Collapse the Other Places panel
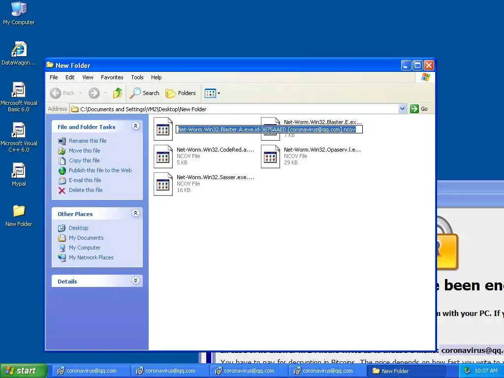This screenshot has height=378, width=504. (136, 213)
